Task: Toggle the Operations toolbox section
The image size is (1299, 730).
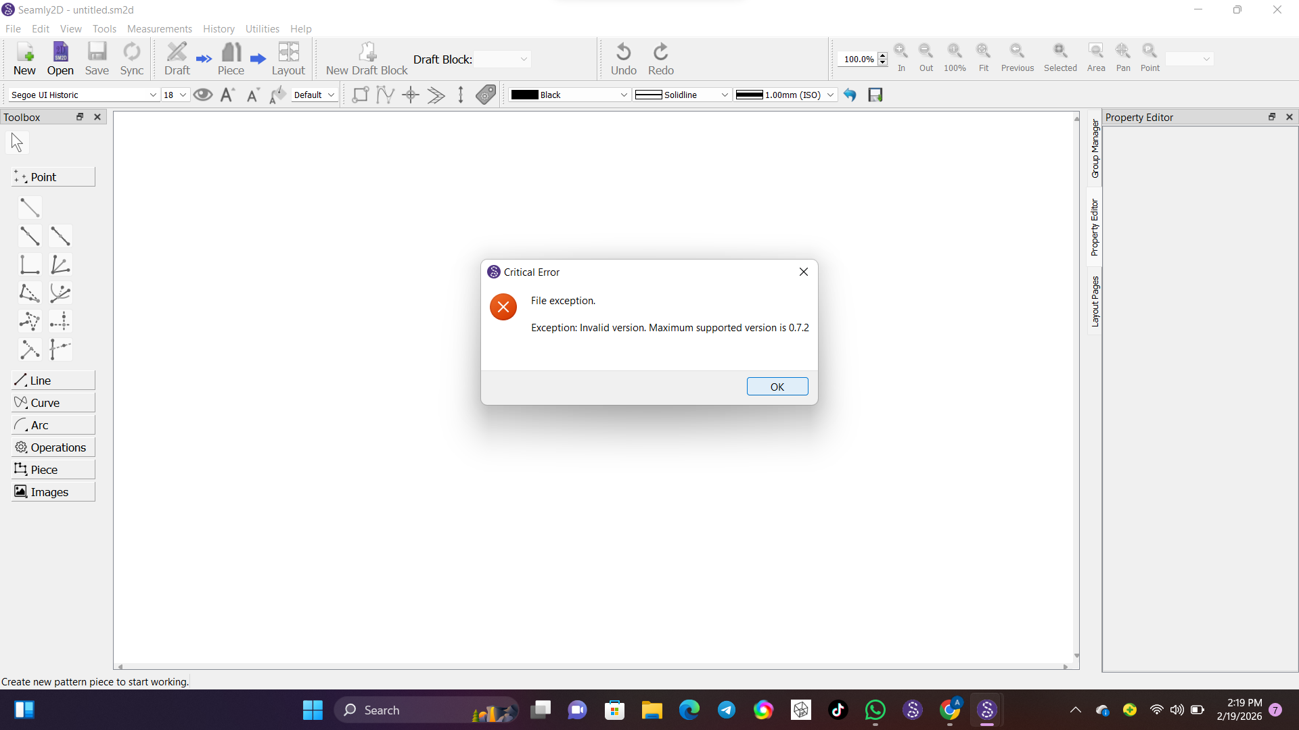Action: [53, 447]
